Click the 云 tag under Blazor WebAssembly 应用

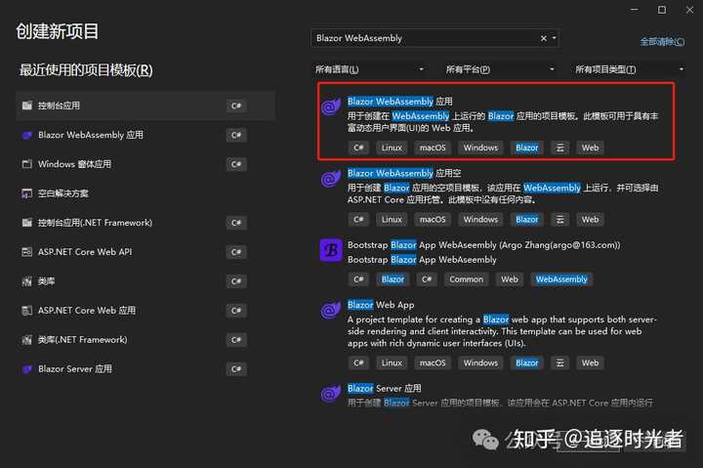point(560,148)
